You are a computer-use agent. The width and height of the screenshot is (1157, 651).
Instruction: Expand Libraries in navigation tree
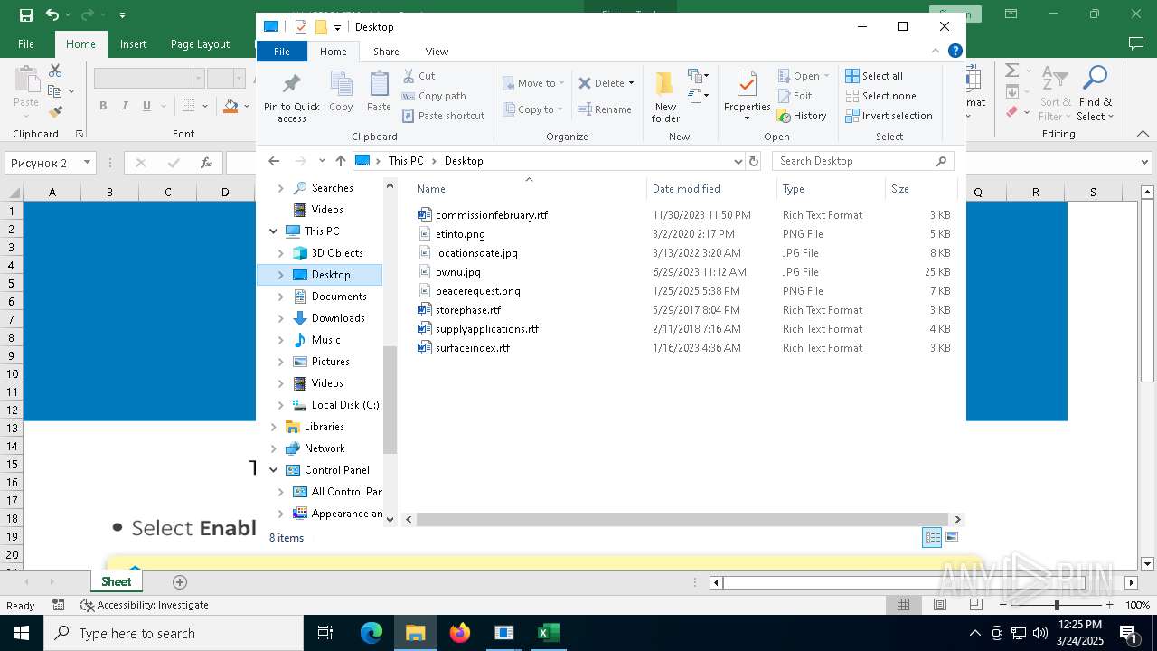pos(274,427)
